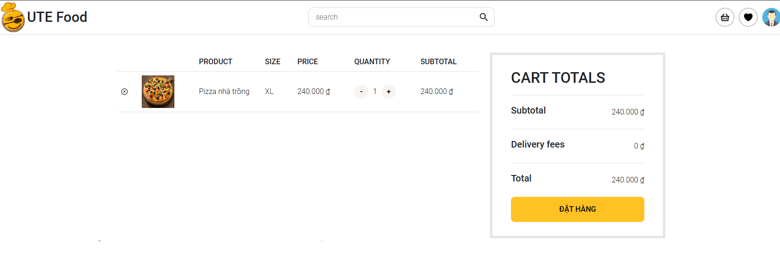Remove Pizza nhà trồng from the cart
The image size is (780, 255).
(124, 92)
